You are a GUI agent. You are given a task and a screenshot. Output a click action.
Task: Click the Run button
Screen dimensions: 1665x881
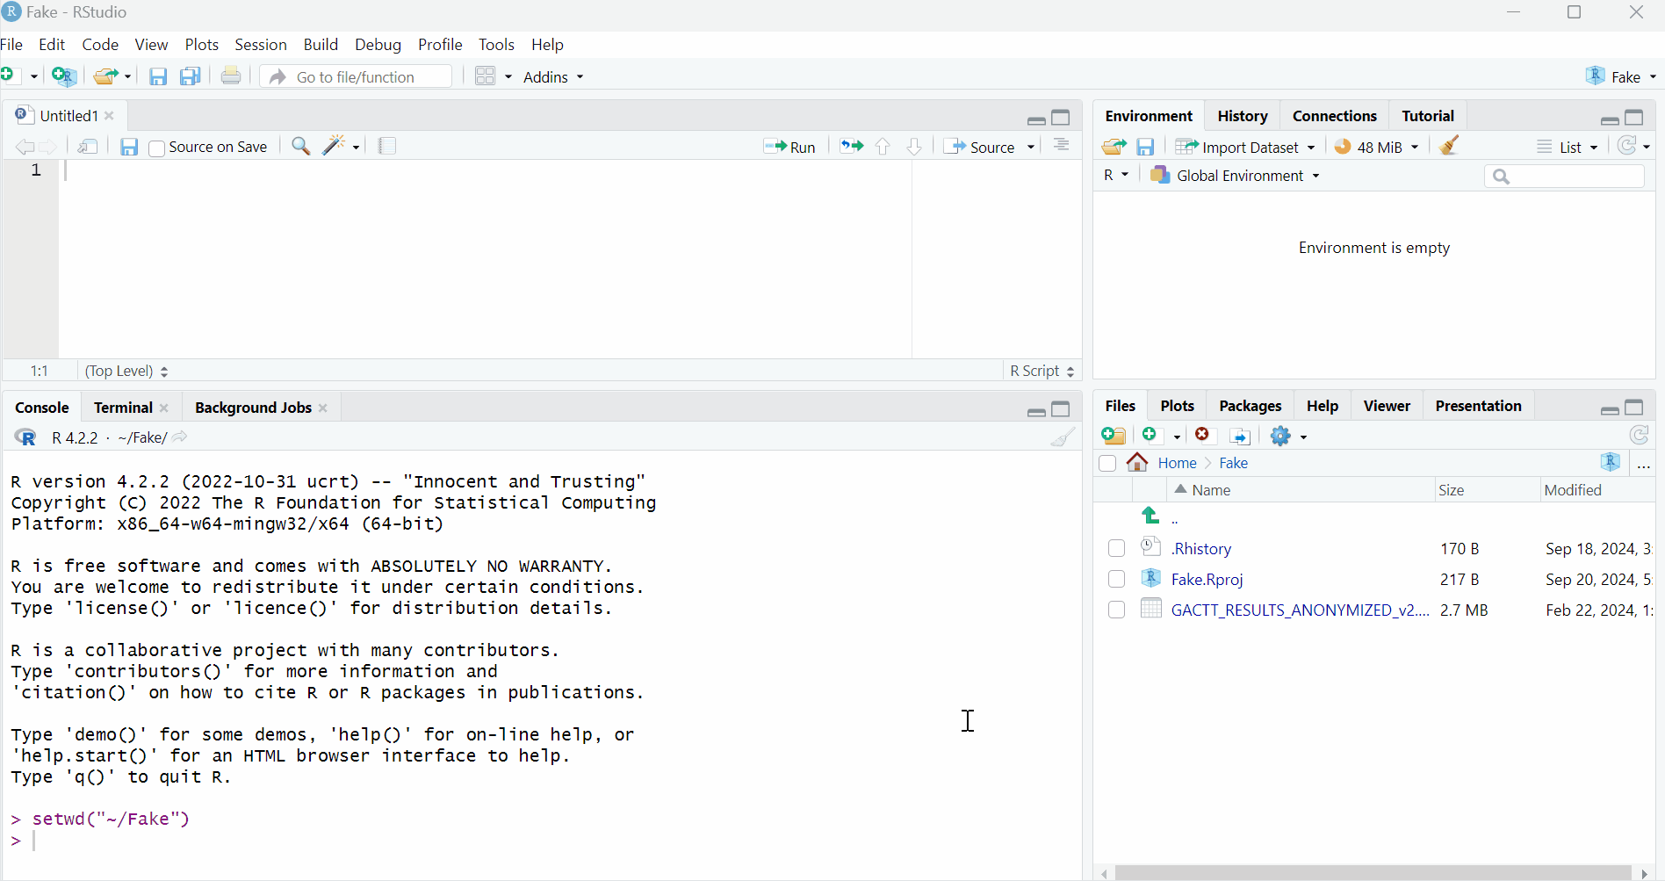(789, 147)
